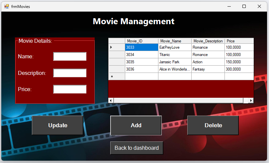This screenshot has height=163, width=269.
Task: Sort by Movie_Description column header
Action: pyautogui.click(x=208, y=41)
